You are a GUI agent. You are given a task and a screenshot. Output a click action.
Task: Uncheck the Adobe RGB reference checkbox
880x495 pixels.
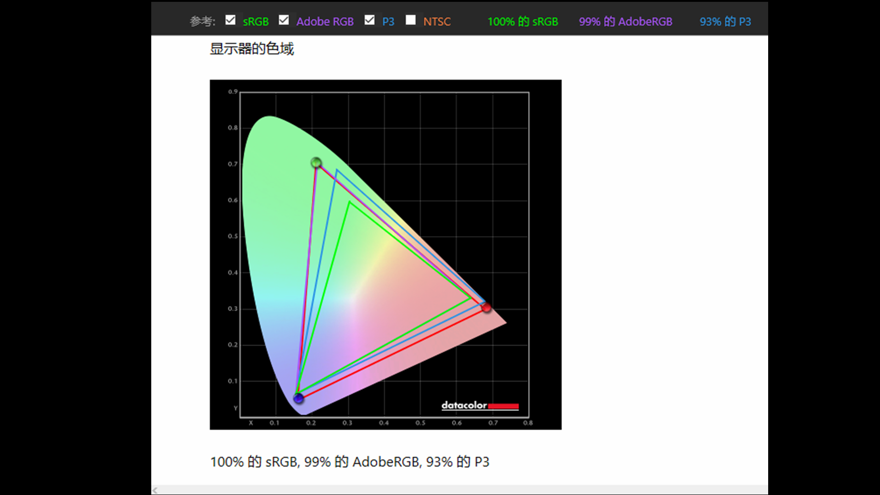pyautogui.click(x=284, y=20)
